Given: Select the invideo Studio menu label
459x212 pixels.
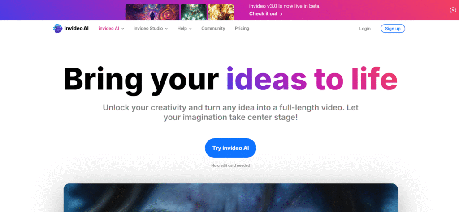Looking at the screenshot, I should point(148,28).
